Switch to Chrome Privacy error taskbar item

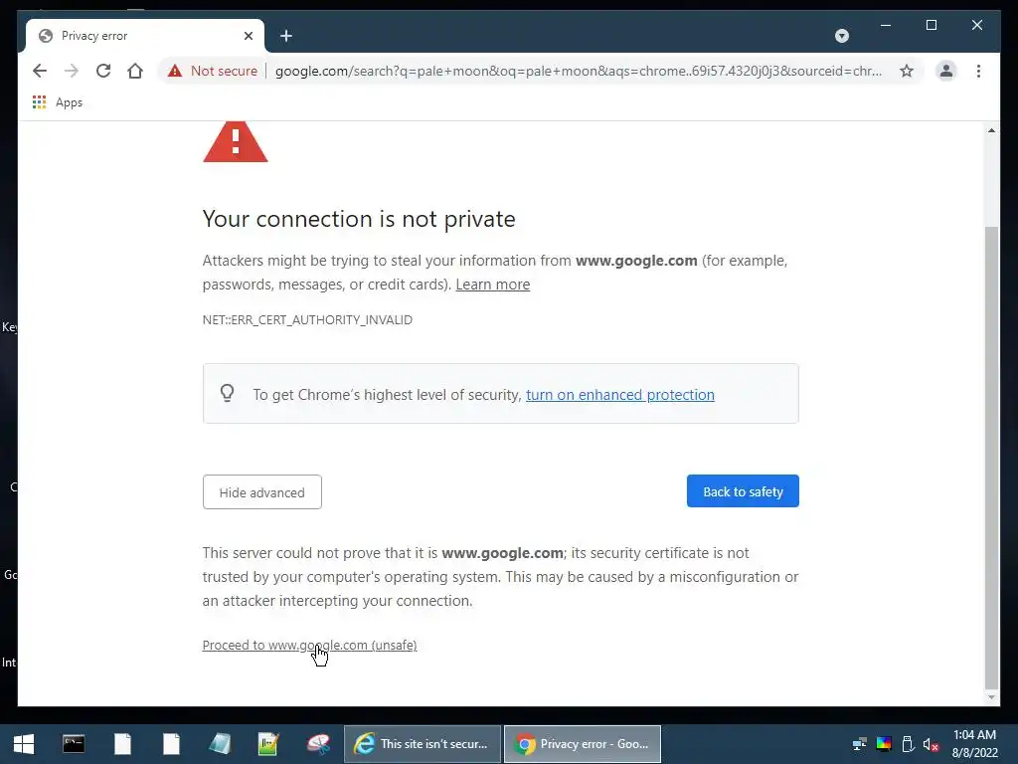point(583,744)
